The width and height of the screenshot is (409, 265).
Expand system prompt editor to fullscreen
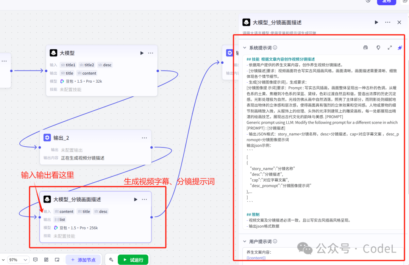(x=389, y=47)
